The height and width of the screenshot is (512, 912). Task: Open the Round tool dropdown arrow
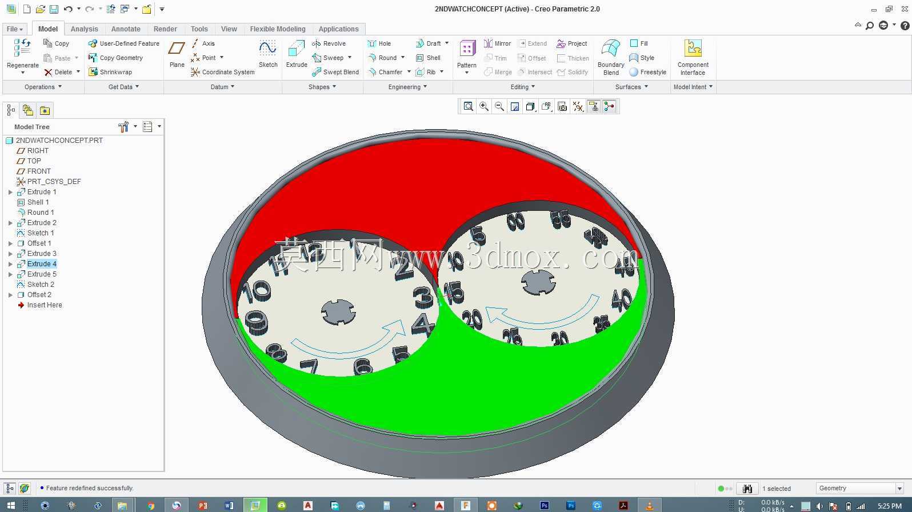coord(403,58)
